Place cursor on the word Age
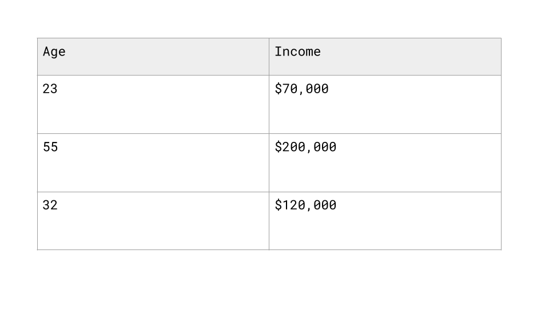549x309 pixels. click(x=54, y=52)
